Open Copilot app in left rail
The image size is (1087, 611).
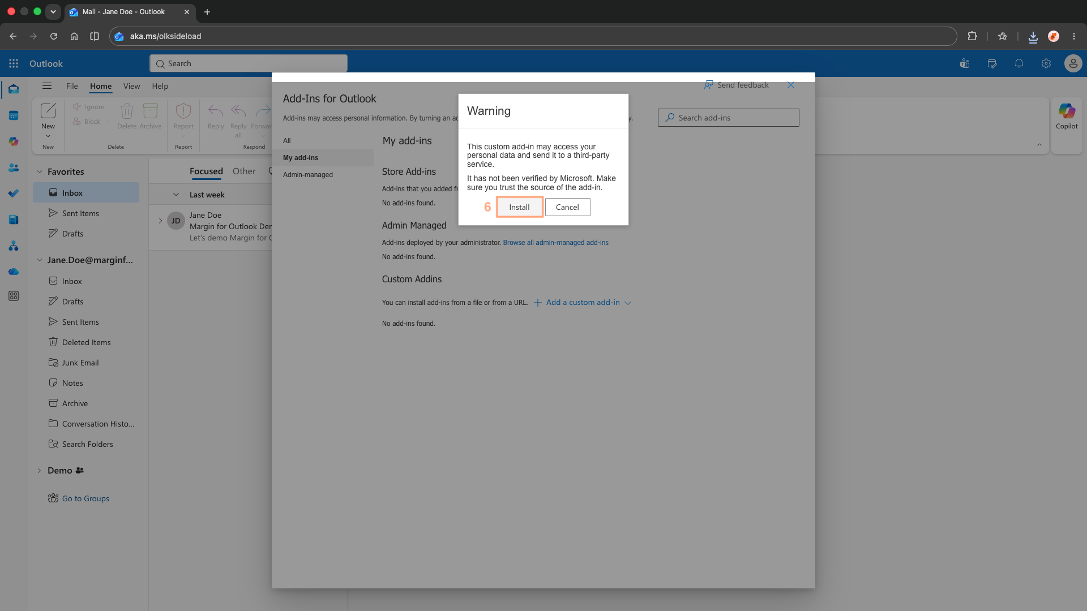[x=14, y=141]
